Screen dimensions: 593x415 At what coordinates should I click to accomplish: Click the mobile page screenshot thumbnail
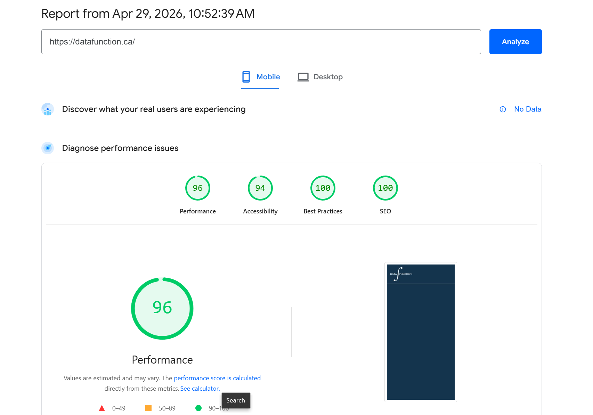(x=421, y=332)
